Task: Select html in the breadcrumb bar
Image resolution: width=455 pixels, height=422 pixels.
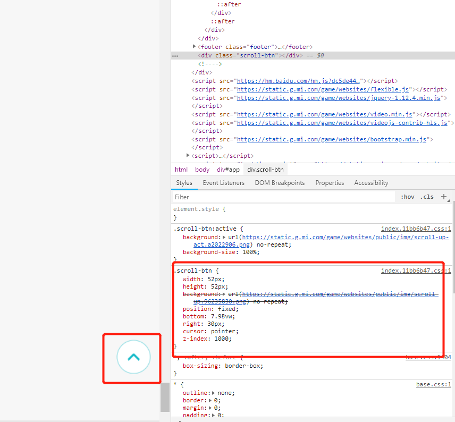Action: [181, 170]
